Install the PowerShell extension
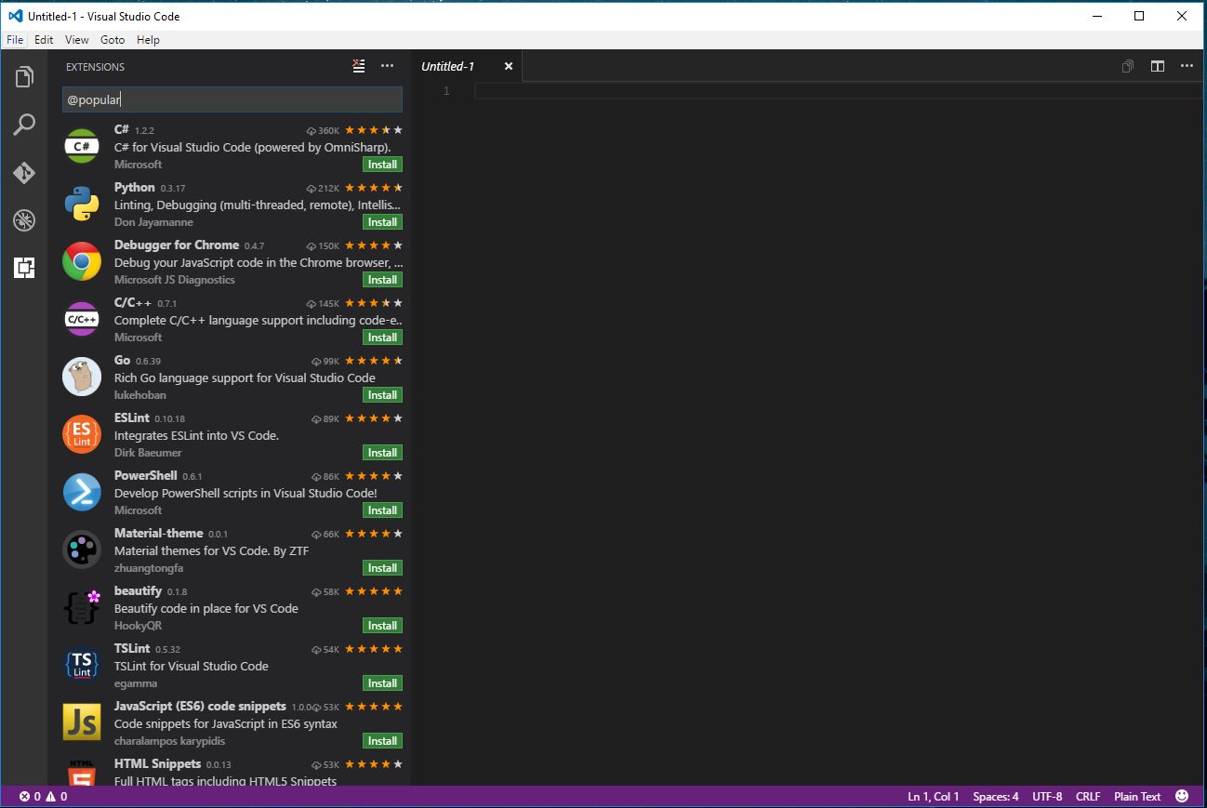 click(x=382, y=510)
